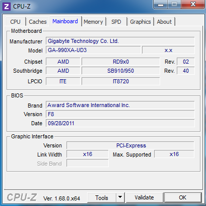Image resolution: width=206 pixels, height=206 pixels.
Task: Select the LPCIO value IT8720
Action: [121, 81]
